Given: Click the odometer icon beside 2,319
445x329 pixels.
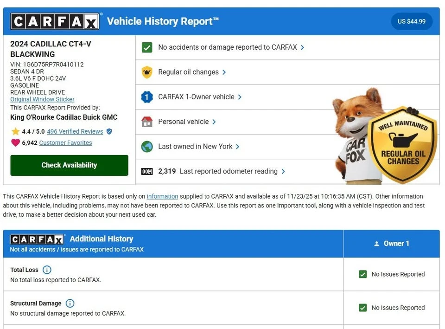Looking at the screenshot, I should tap(147, 171).
